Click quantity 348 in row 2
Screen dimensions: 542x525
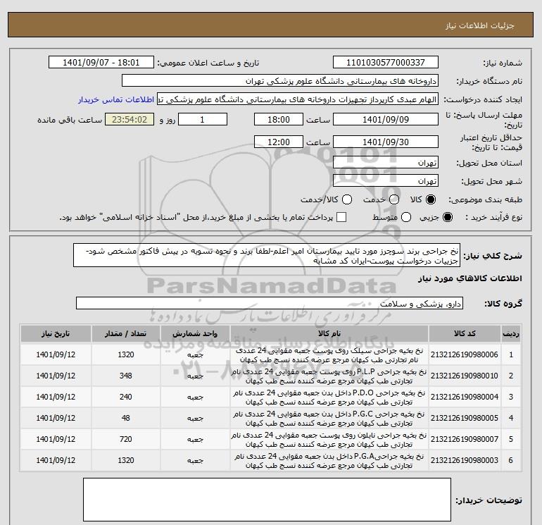[125, 376]
